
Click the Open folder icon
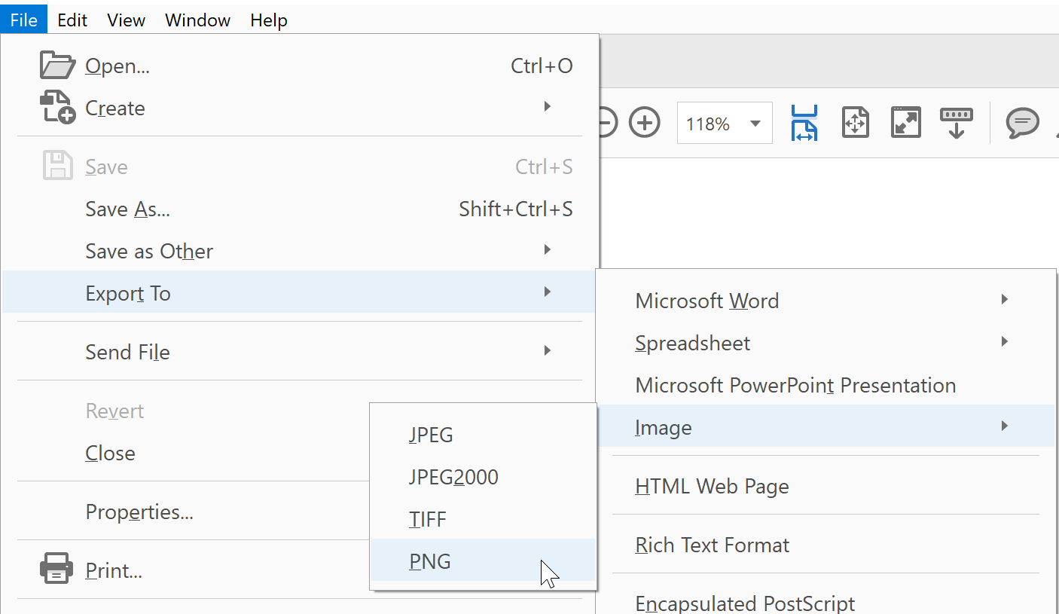(x=57, y=66)
